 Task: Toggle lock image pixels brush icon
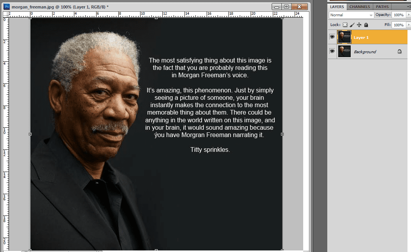(x=352, y=25)
